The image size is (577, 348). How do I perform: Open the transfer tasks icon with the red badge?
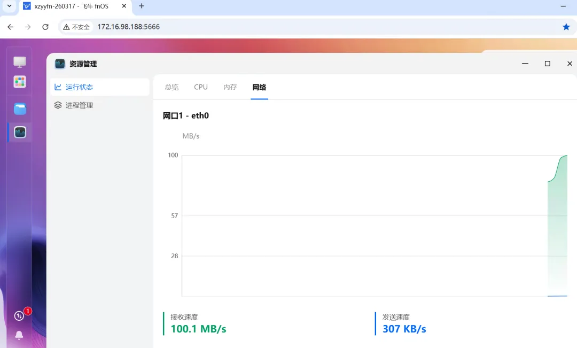point(19,315)
